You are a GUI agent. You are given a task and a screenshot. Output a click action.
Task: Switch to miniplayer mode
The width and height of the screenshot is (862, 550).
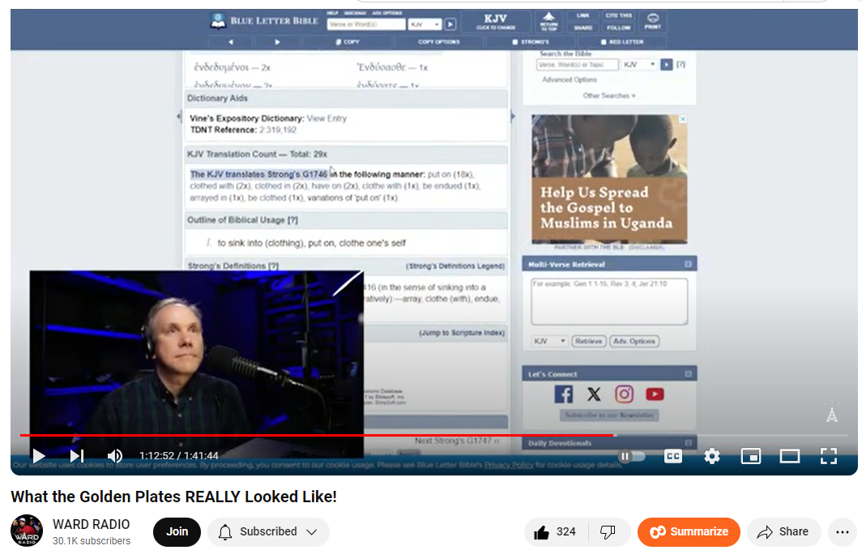tap(751, 456)
